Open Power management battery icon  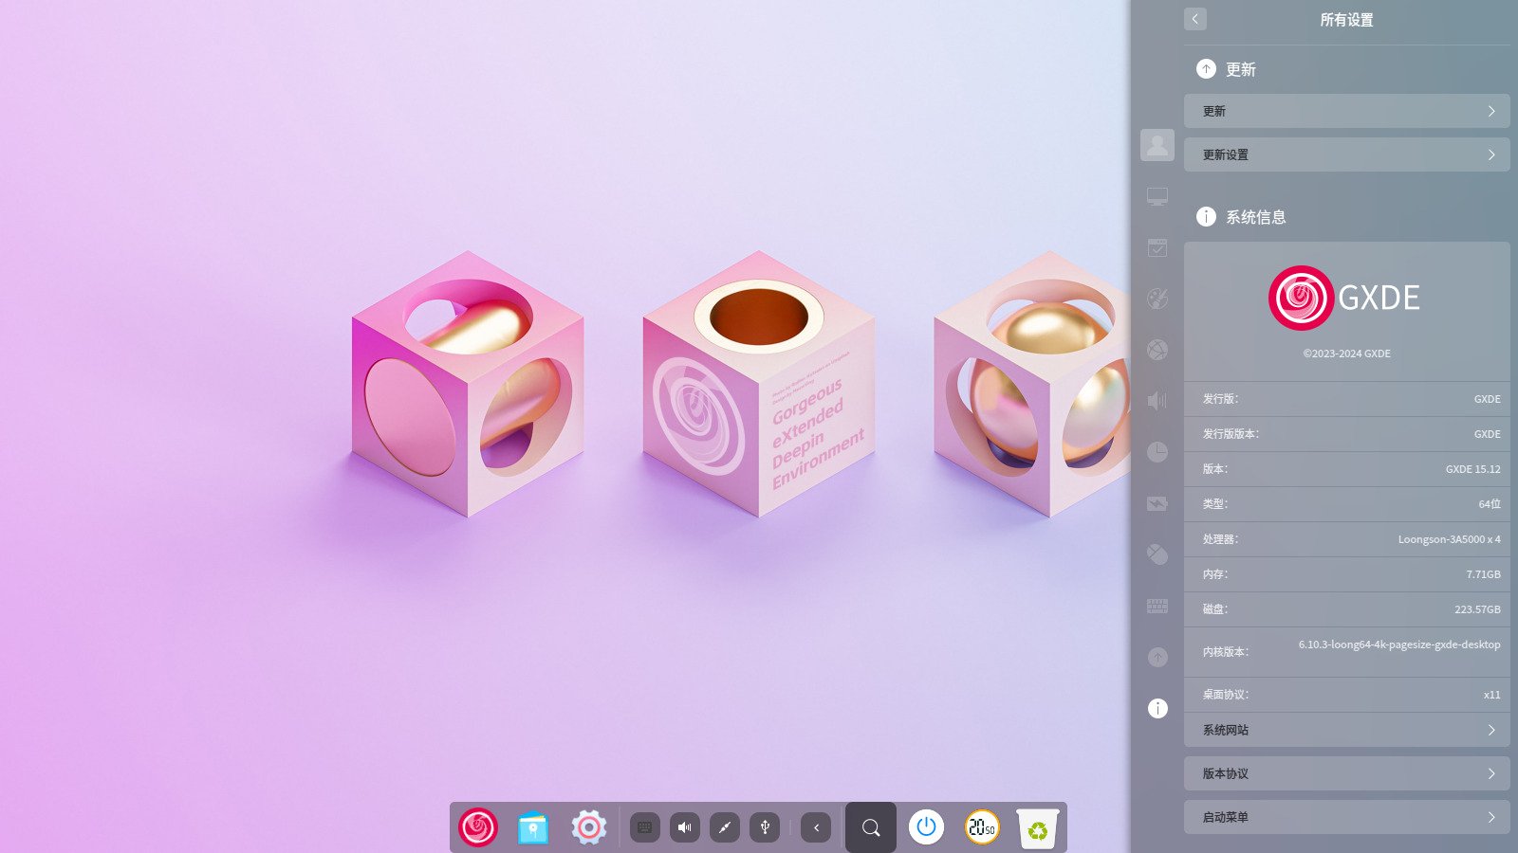tap(1157, 503)
